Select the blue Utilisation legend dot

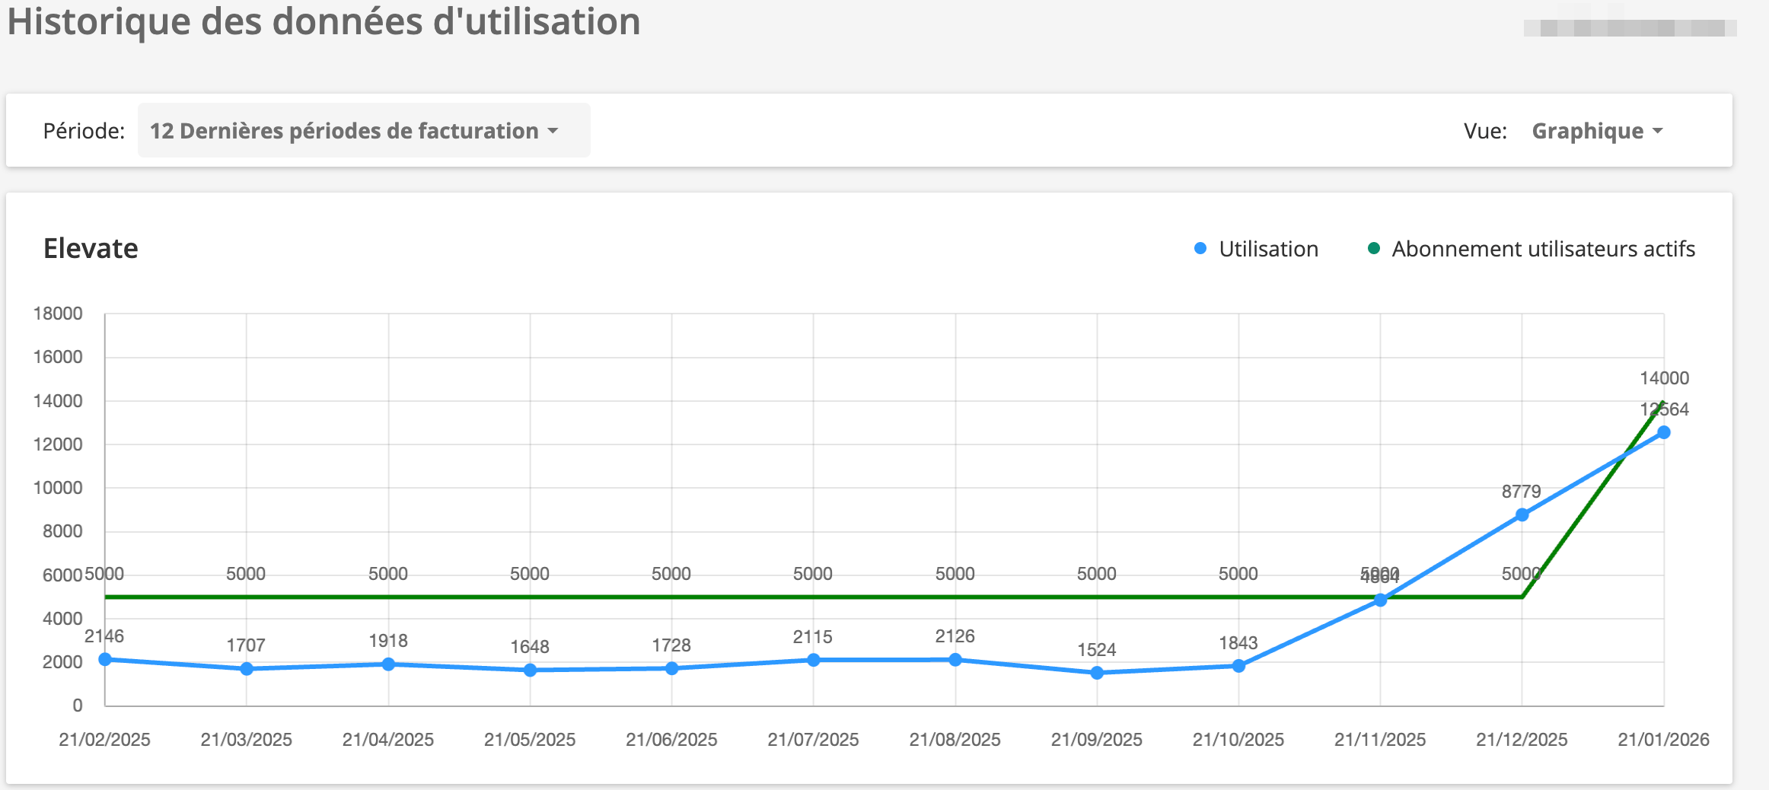pyautogui.click(x=1201, y=249)
